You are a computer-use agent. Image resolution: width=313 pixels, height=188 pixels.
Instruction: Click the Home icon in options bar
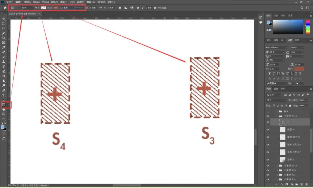tap(5, 8)
